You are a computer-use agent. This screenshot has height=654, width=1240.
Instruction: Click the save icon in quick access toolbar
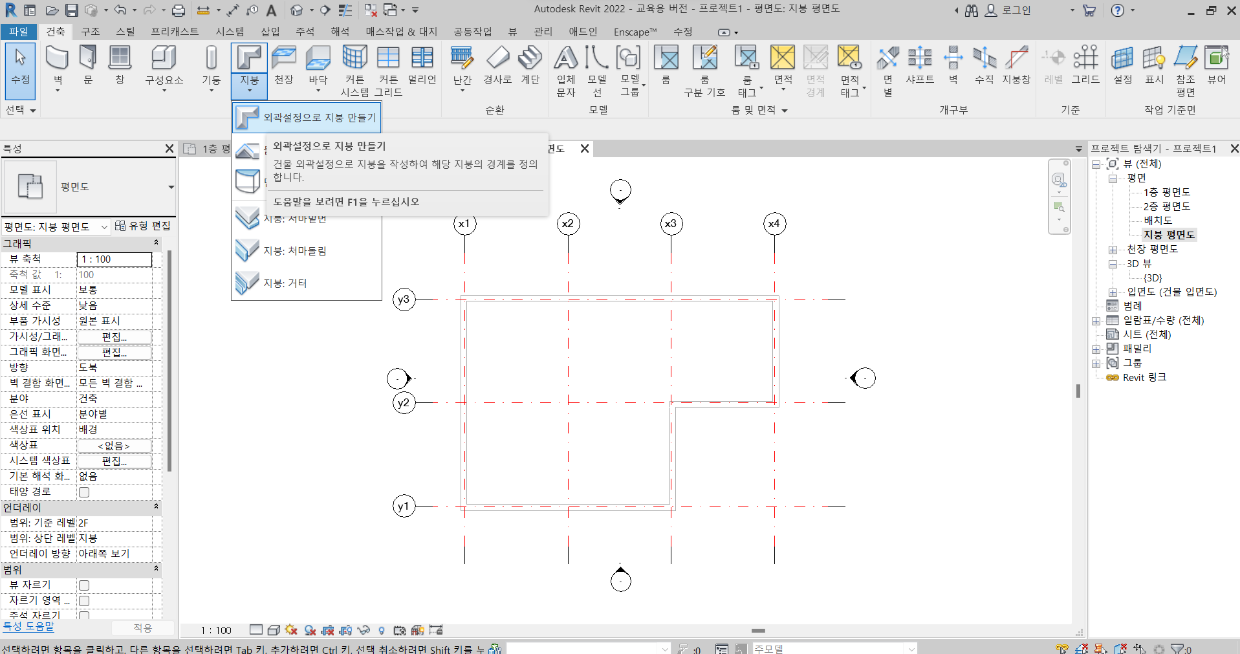click(x=71, y=10)
